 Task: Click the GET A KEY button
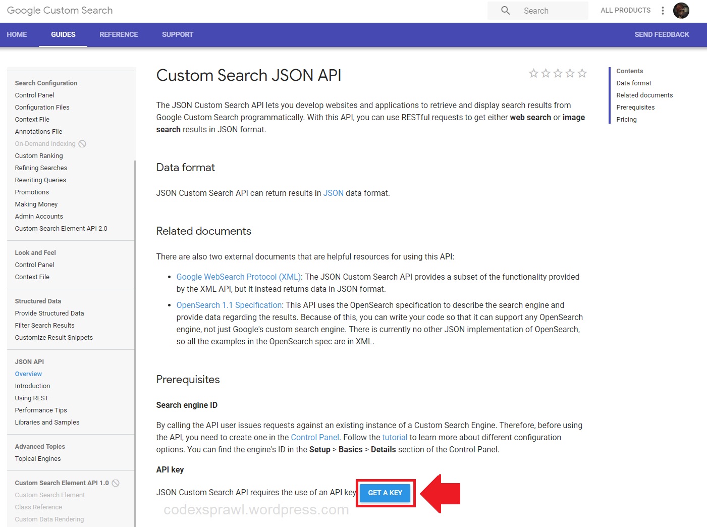[385, 493]
